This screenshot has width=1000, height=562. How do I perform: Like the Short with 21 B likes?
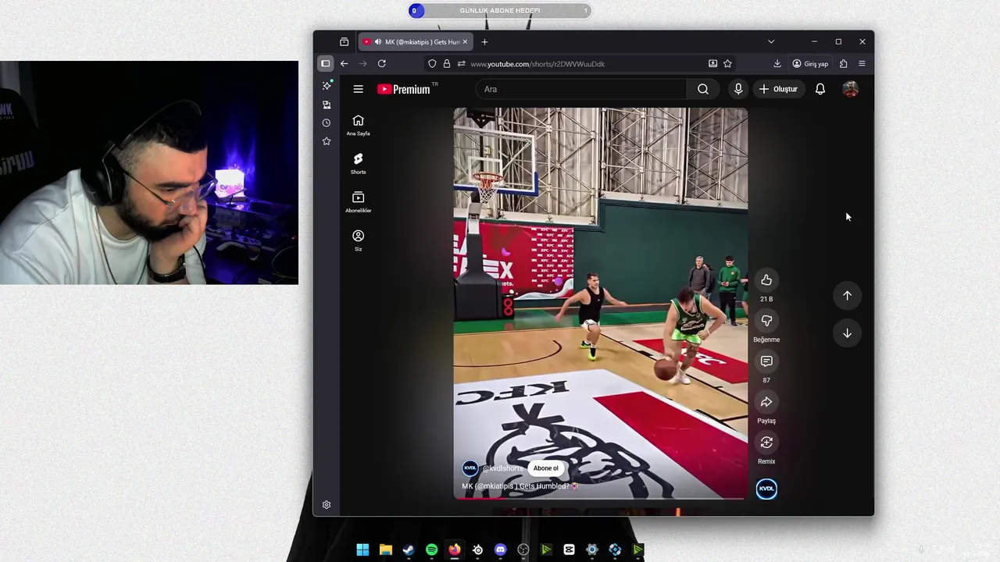click(766, 280)
